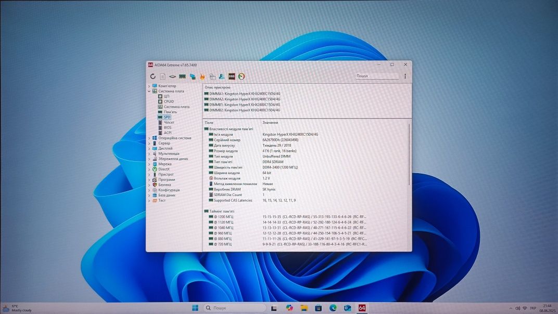Expand the Комп'ютер tree node
Viewport: 558px width, 314px height.
149,86
